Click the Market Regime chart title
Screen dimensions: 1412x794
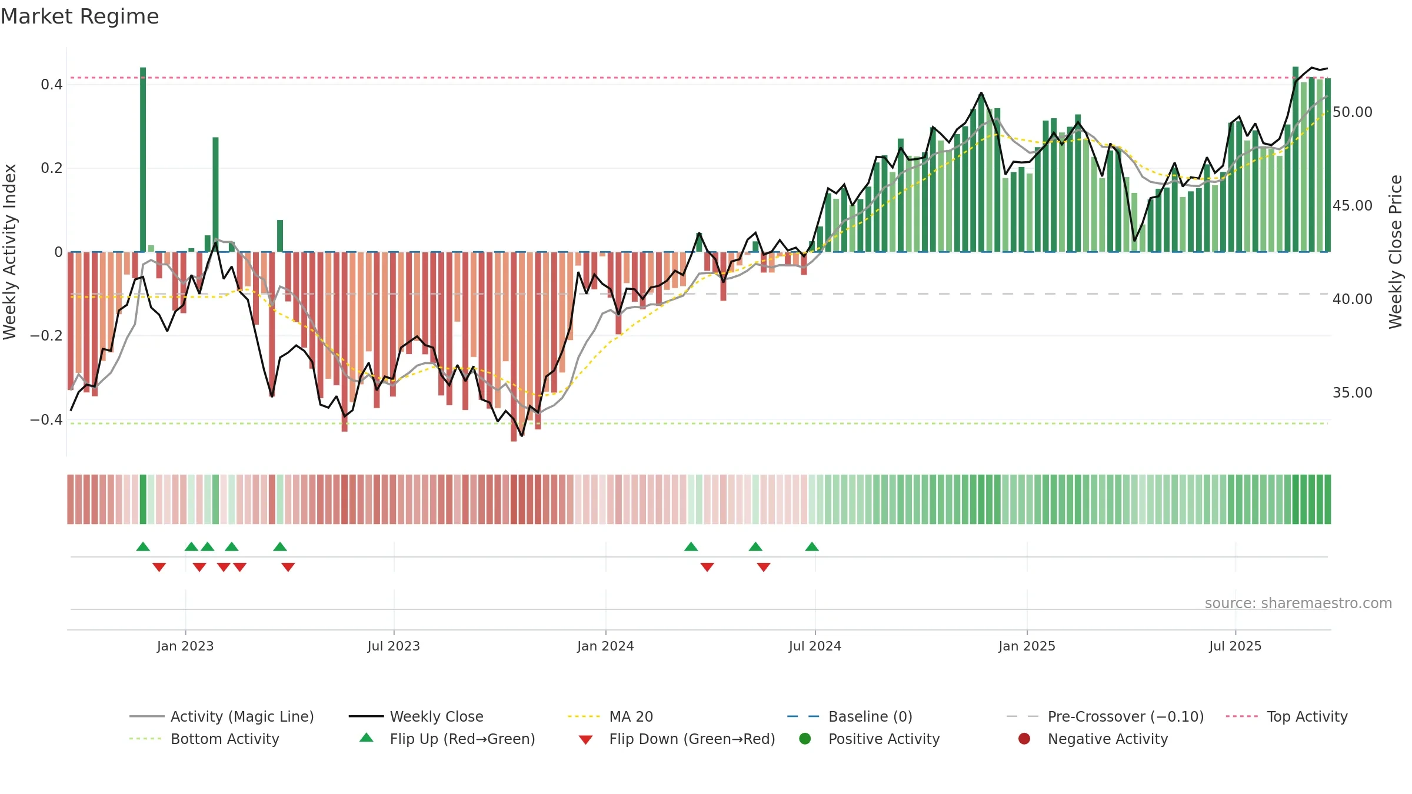click(x=79, y=16)
